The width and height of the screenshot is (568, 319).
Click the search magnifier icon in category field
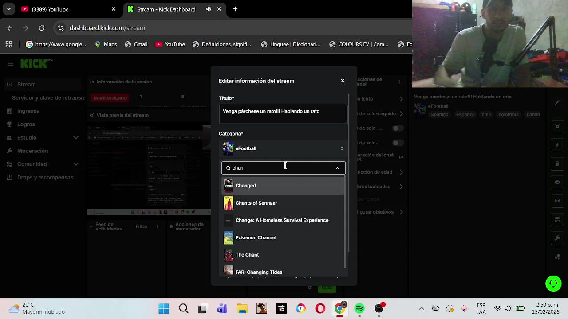coord(228,168)
